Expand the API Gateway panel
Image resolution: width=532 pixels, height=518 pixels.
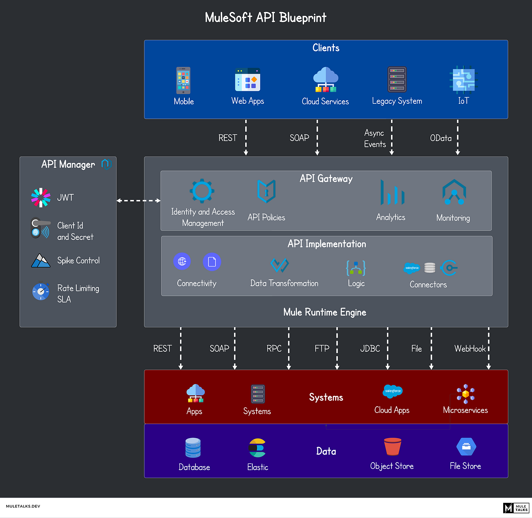(x=326, y=179)
